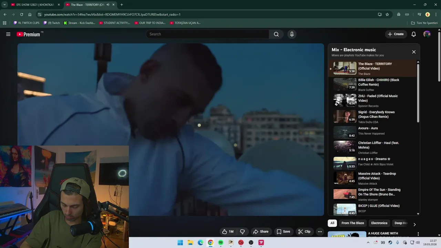Screen dimensions: 441x248
Task: Click the link extension icon
Action: (407, 14)
